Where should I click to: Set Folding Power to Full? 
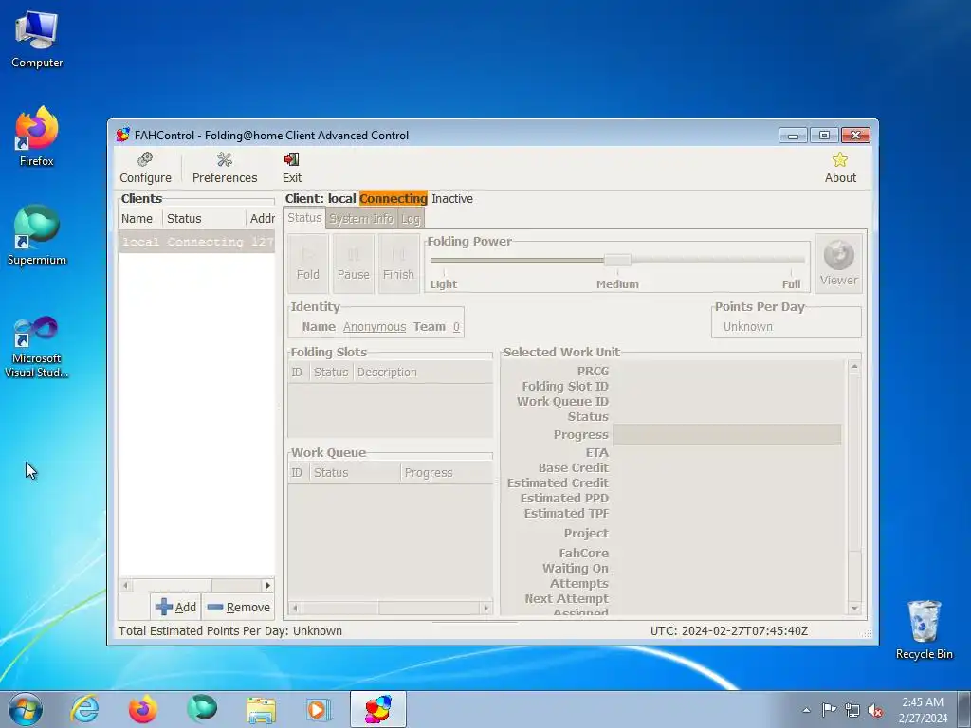click(x=791, y=284)
